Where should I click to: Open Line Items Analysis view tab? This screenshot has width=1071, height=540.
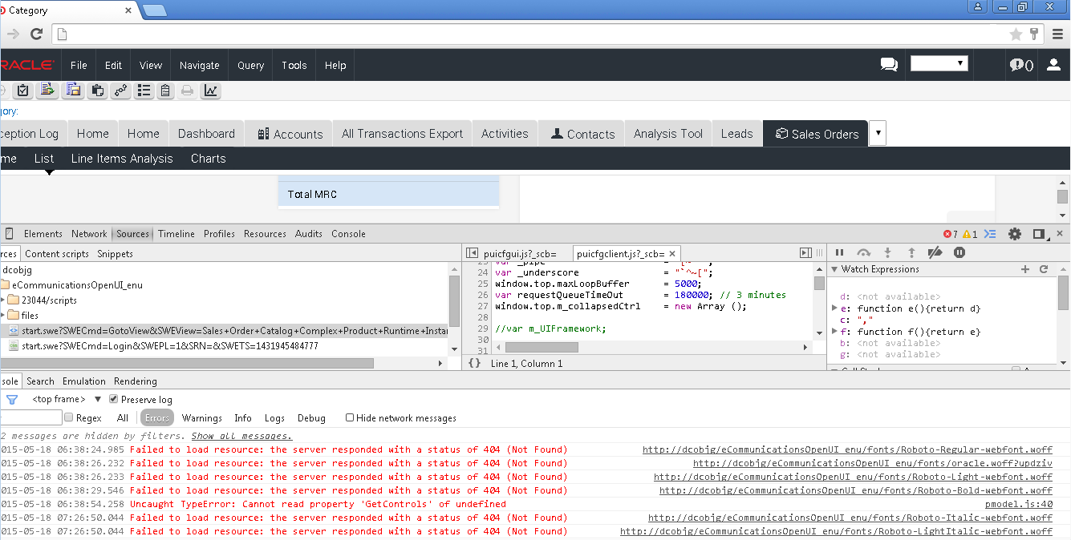coord(122,159)
